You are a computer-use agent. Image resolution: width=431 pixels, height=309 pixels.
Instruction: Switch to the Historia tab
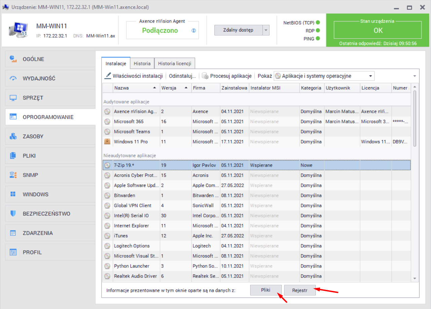pyautogui.click(x=142, y=63)
